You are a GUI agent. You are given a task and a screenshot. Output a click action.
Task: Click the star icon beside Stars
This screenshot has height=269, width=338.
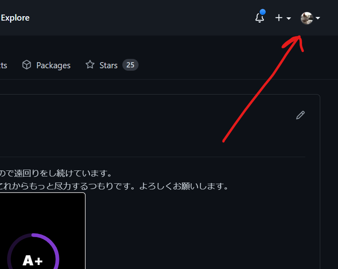(89, 65)
